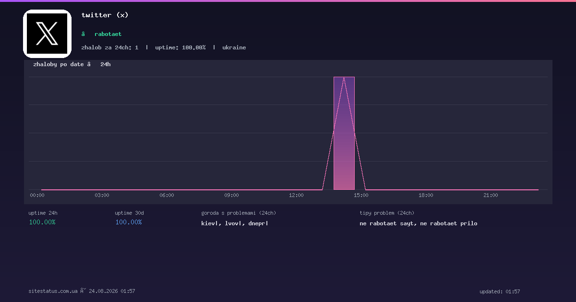This screenshot has height=302, width=576.
Task: Click the uptime 100.00% text in header
Action: [x=180, y=47]
